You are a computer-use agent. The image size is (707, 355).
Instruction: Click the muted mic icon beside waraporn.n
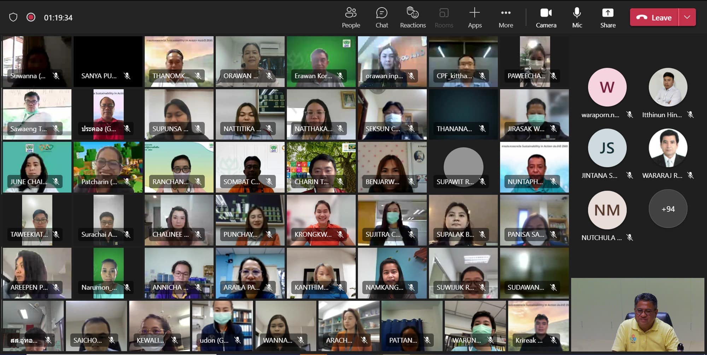pyautogui.click(x=630, y=114)
